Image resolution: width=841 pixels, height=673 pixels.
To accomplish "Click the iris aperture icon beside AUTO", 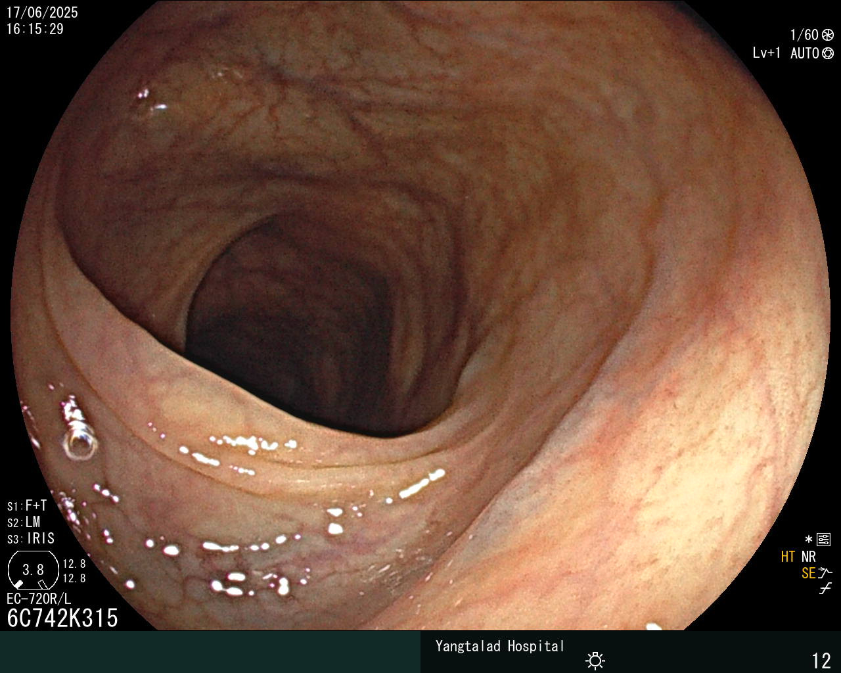I will pos(828,54).
